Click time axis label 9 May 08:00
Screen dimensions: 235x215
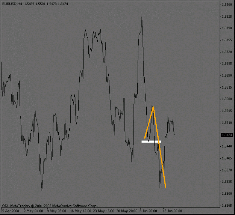56,211
